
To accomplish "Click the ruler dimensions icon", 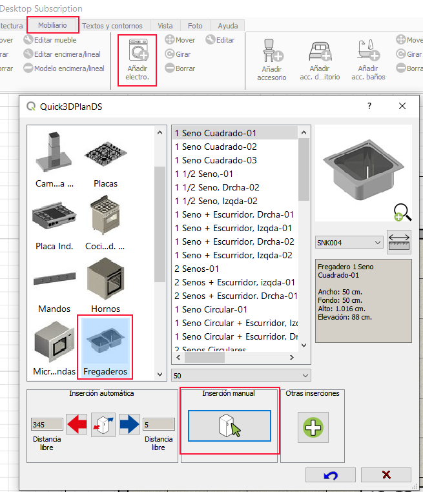I will click(398, 241).
